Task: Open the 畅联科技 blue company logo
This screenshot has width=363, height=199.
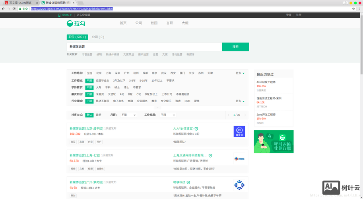Action: point(239,185)
